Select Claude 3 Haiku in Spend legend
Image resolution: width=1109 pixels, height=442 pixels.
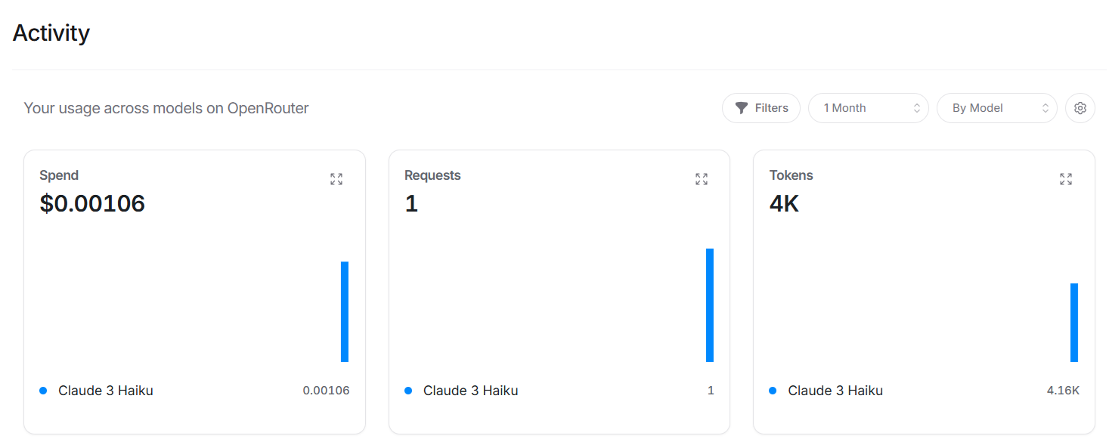[x=106, y=391]
